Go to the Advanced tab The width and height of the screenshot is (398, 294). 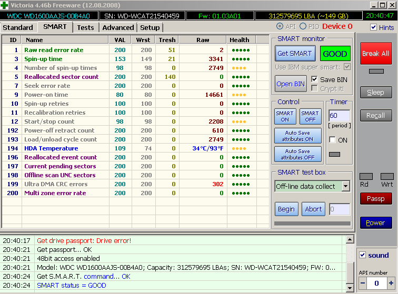coord(118,27)
